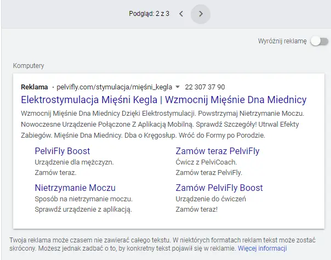Click the Podgląd: 2 z 3 counter
This screenshot has height=260, width=331.
click(149, 14)
